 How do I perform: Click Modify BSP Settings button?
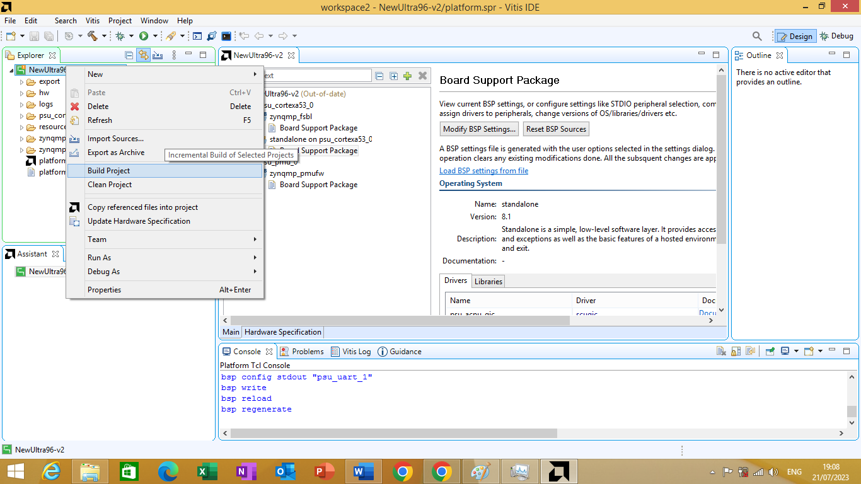pos(480,129)
